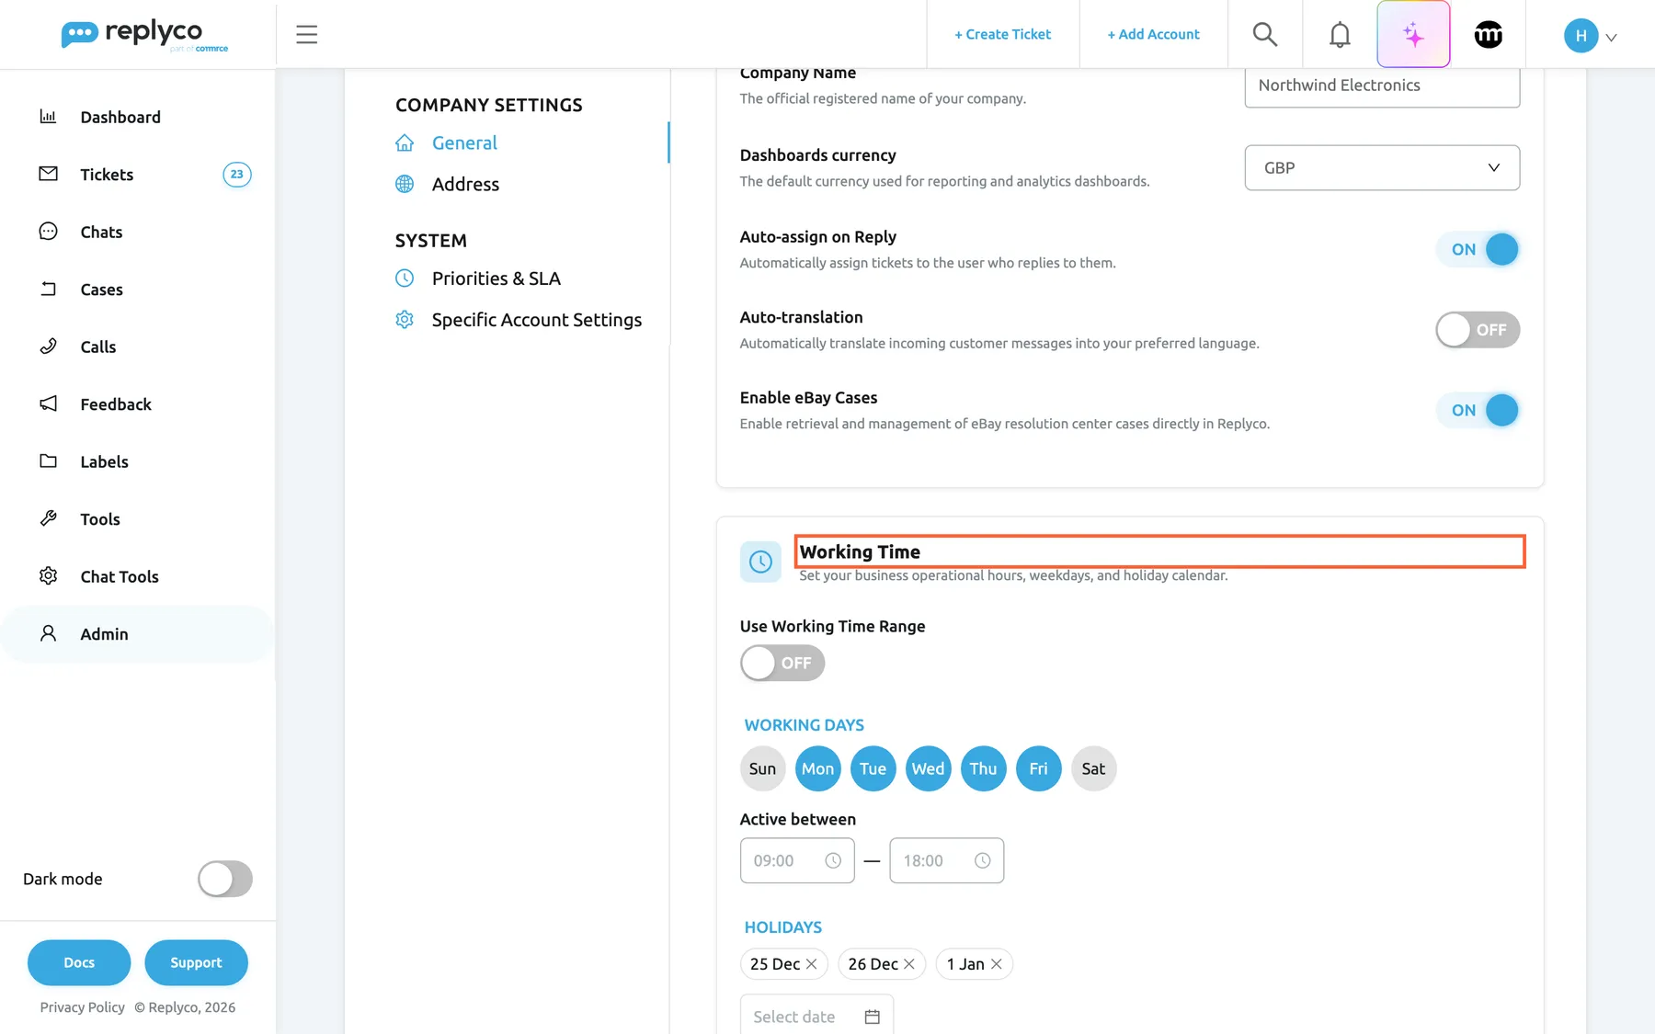Image resolution: width=1655 pixels, height=1034 pixels.
Task: Click the round black 'm' logo icon
Action: pyautogui.click(x=1488, y=34)
